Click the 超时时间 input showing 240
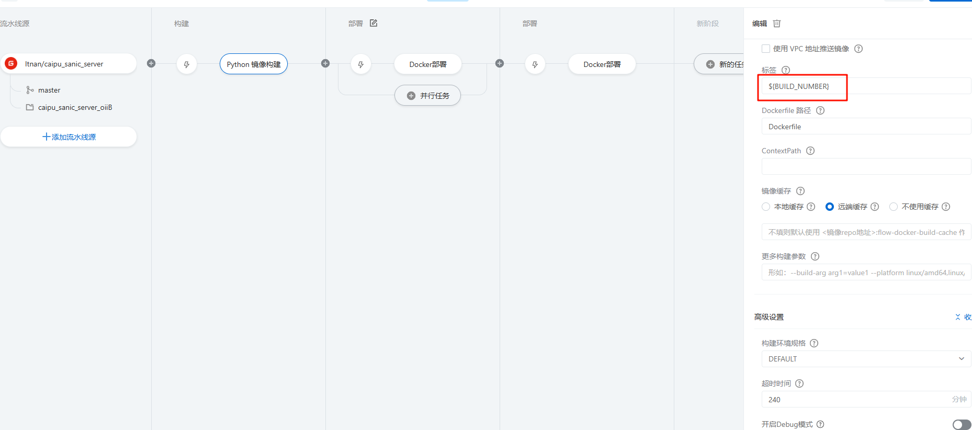 [x=866, y=399]
